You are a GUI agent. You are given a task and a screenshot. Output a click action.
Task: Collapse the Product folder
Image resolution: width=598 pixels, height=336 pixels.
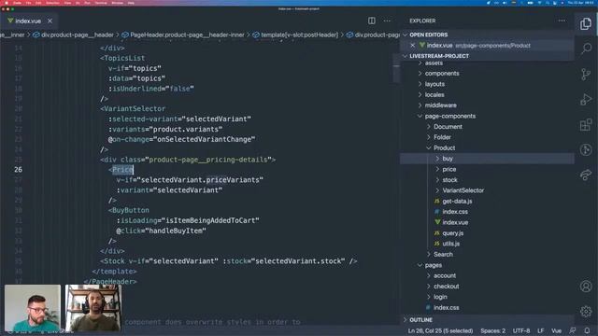(445, 147)
